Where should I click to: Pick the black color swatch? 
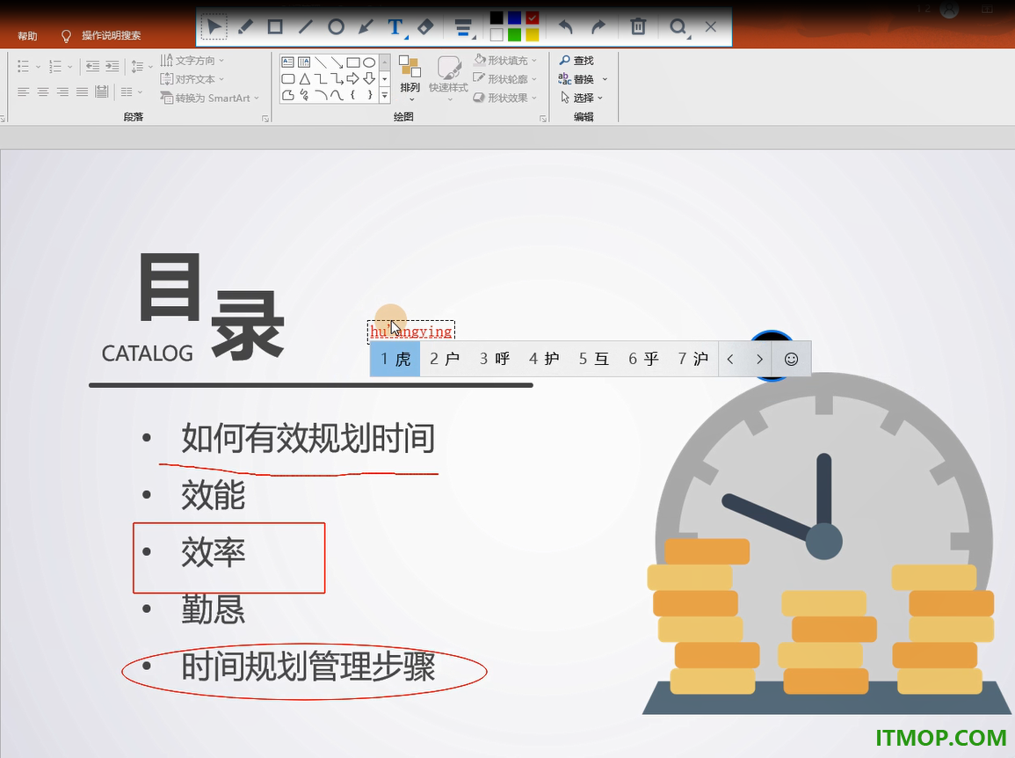point(497,18)
